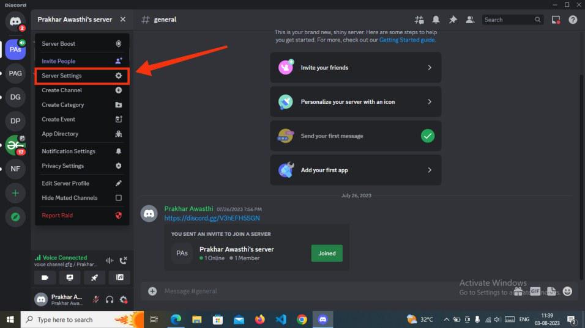Open the Windows Start menu
585x328 pixels.
pos(10,319)
